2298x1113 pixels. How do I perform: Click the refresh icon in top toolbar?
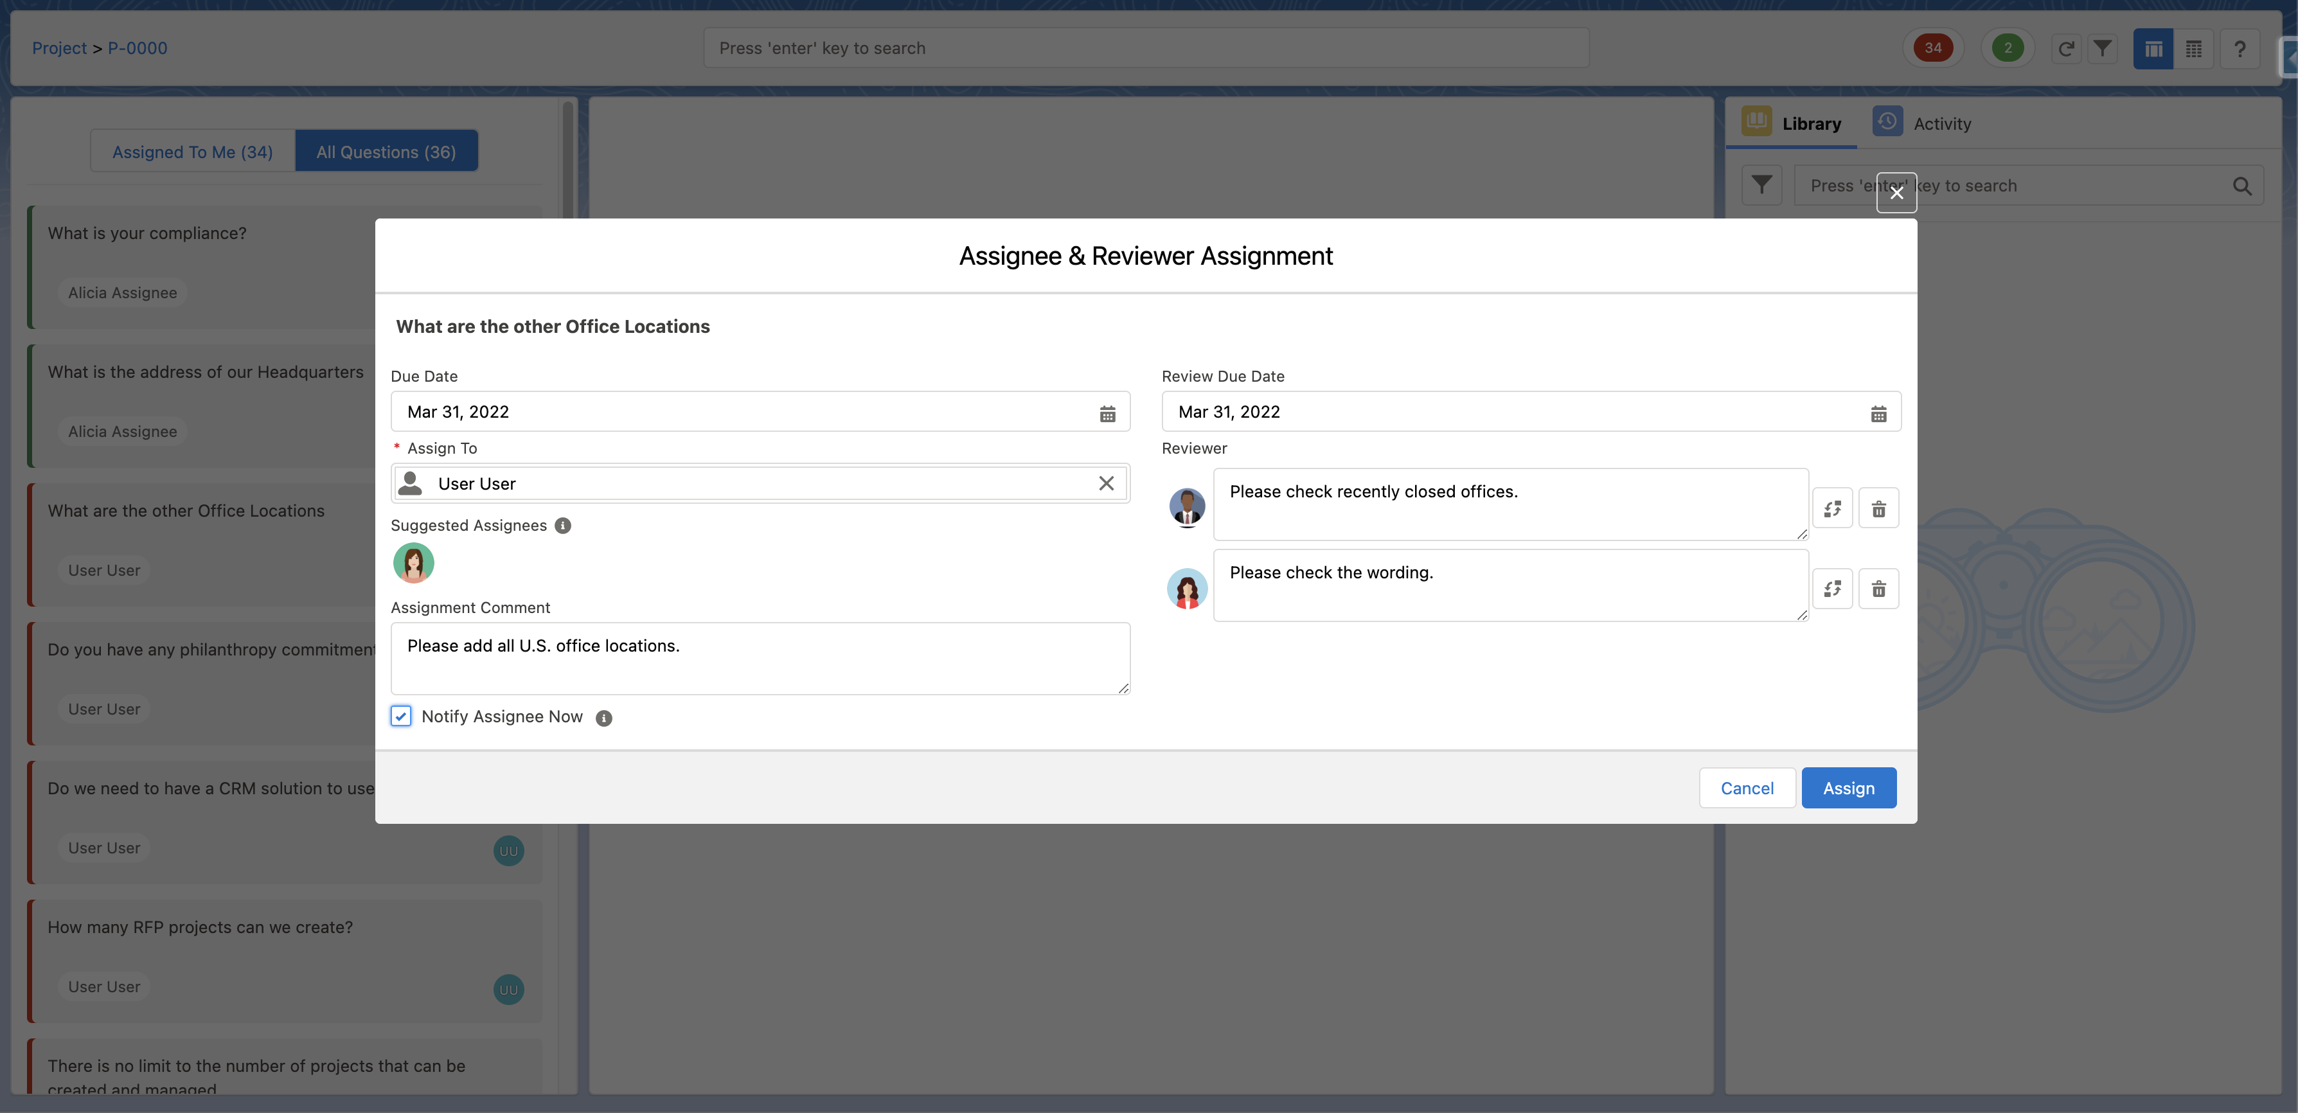coord(2065,49)
